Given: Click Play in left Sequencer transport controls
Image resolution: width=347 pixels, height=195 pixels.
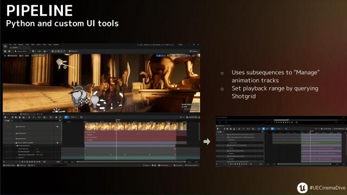Looking at the screenshot, I should 32,162.
